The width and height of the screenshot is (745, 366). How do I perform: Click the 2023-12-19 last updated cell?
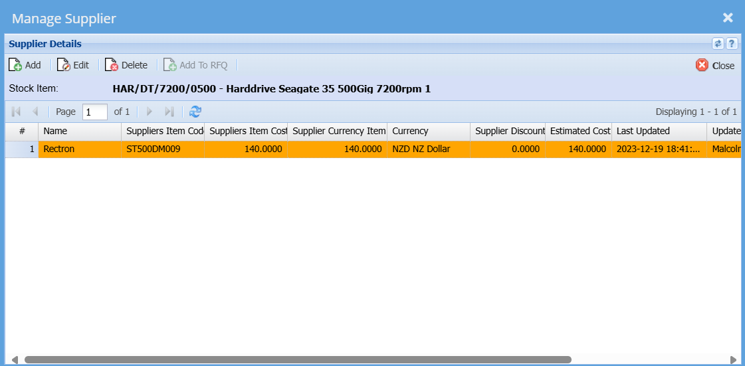click(x=659, y=149)
